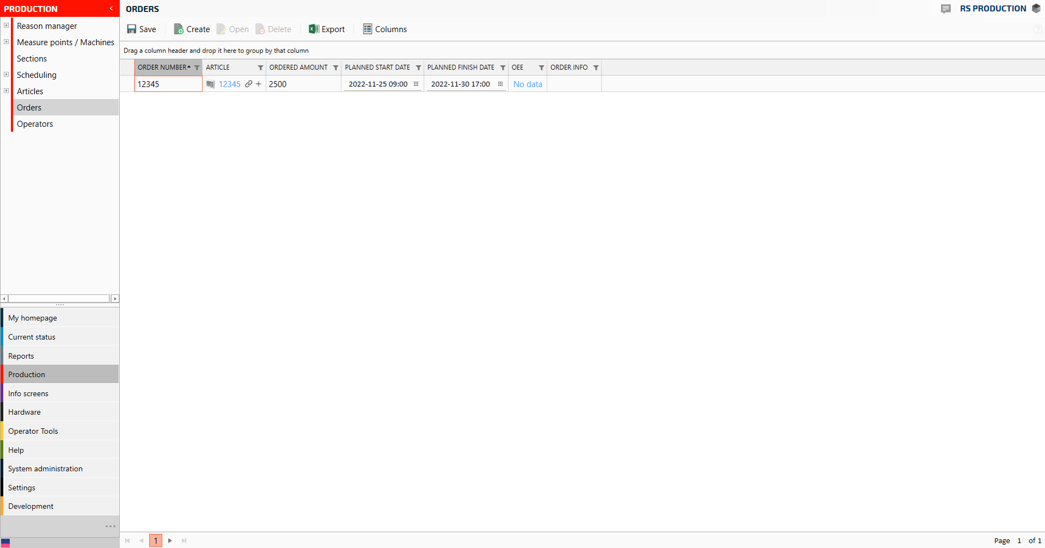
Task: Filter the Order Number column
Action: click(197, 67)
